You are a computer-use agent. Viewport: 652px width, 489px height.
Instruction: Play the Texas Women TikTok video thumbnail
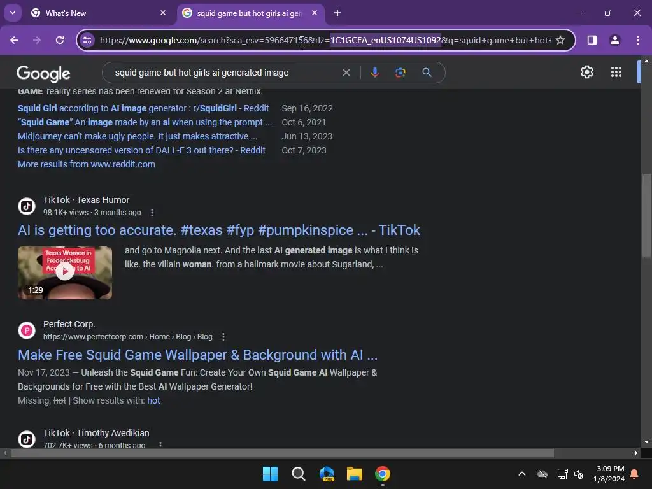tap(65, 273)
